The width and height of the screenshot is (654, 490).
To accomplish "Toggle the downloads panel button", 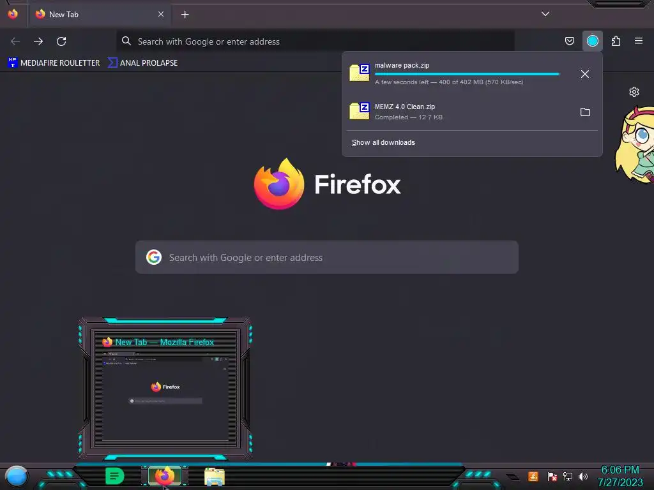I will coord(592,41).
